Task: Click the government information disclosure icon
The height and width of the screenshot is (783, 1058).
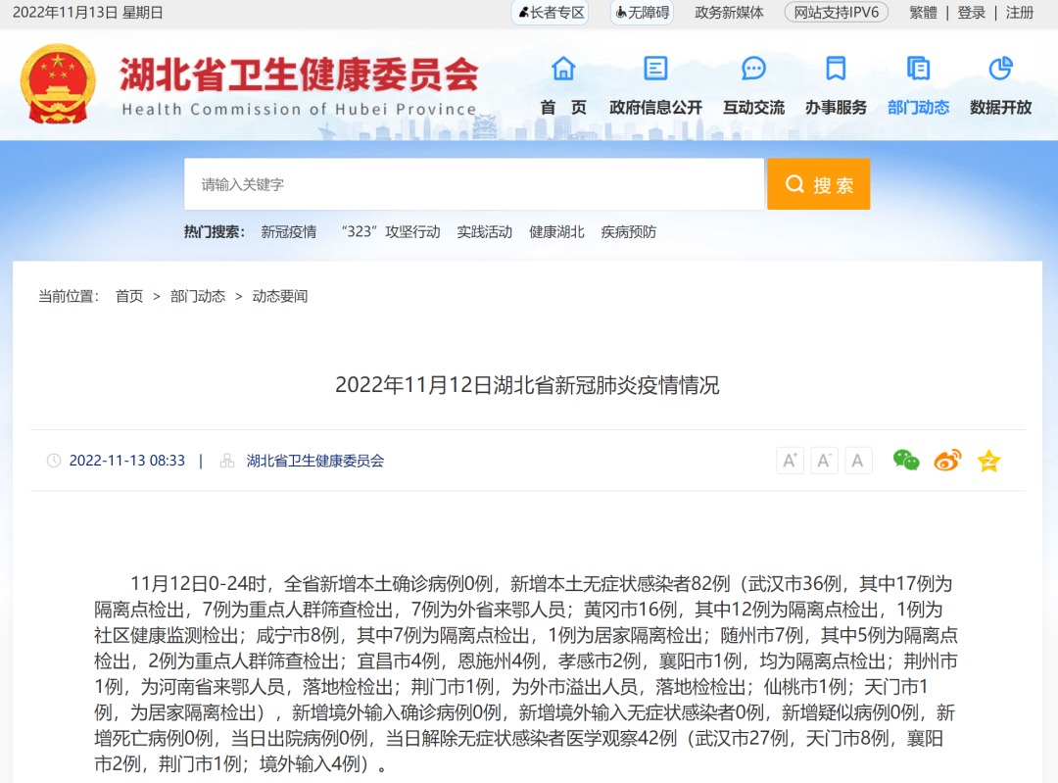Action: [655, 69]
